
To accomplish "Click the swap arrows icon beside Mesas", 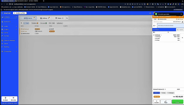I will click(67, 18).
